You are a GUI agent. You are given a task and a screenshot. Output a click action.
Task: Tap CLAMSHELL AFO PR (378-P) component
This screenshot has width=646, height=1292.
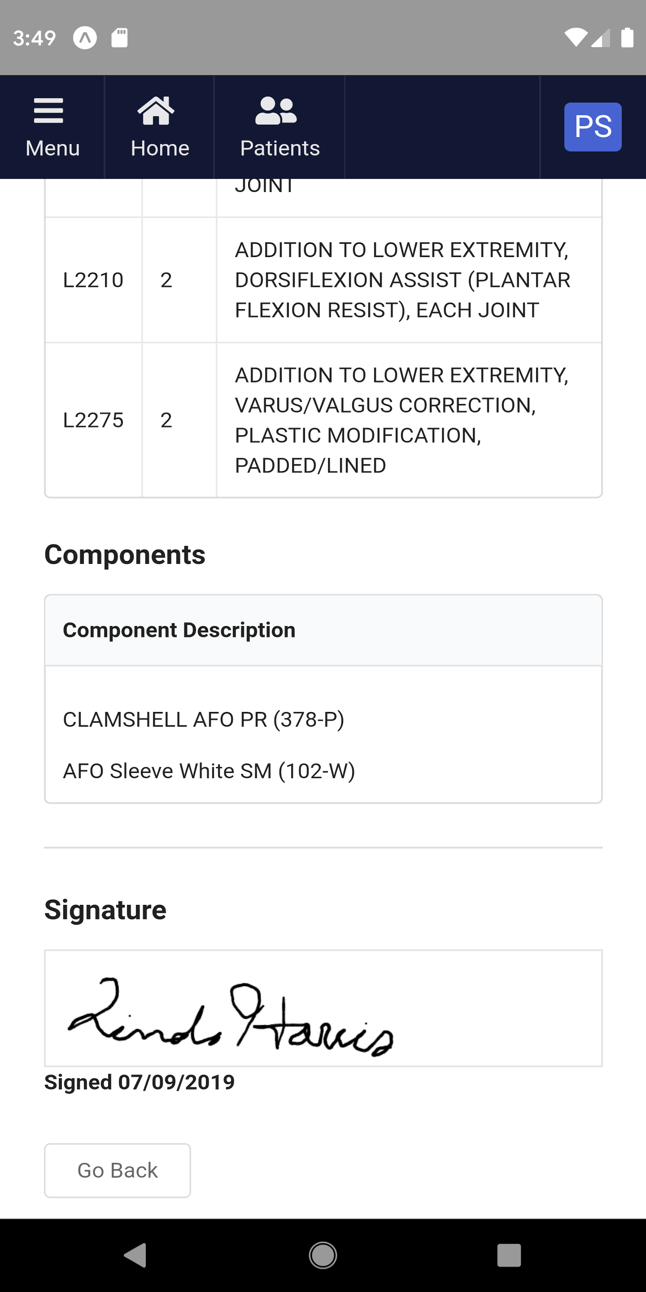pos(204,720)
